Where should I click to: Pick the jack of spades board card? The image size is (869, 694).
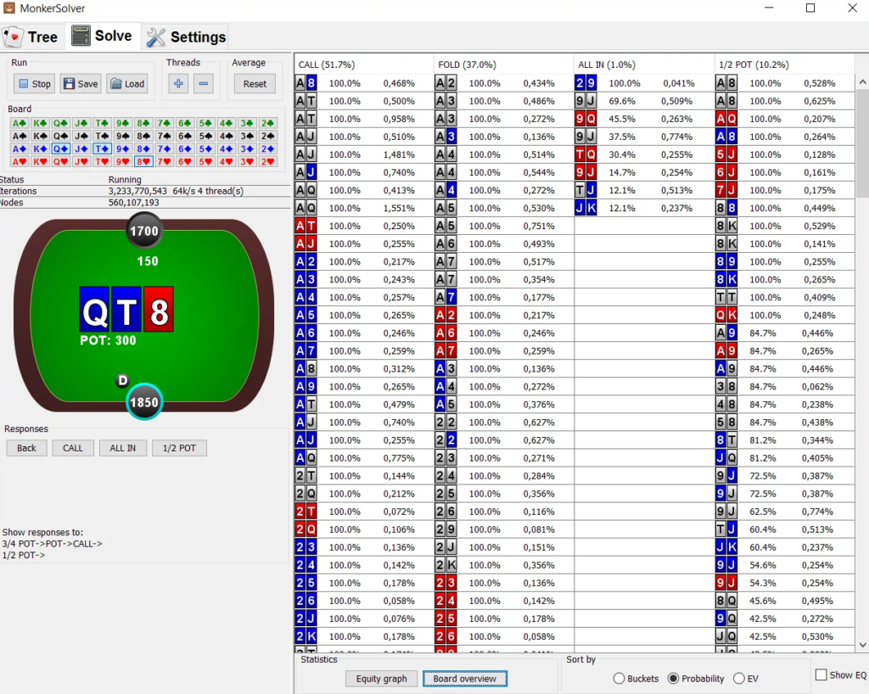point(81,136)
